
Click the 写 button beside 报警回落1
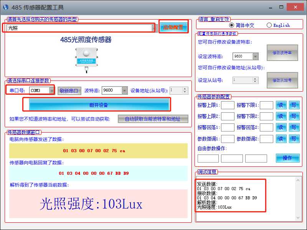click(294, 128)
